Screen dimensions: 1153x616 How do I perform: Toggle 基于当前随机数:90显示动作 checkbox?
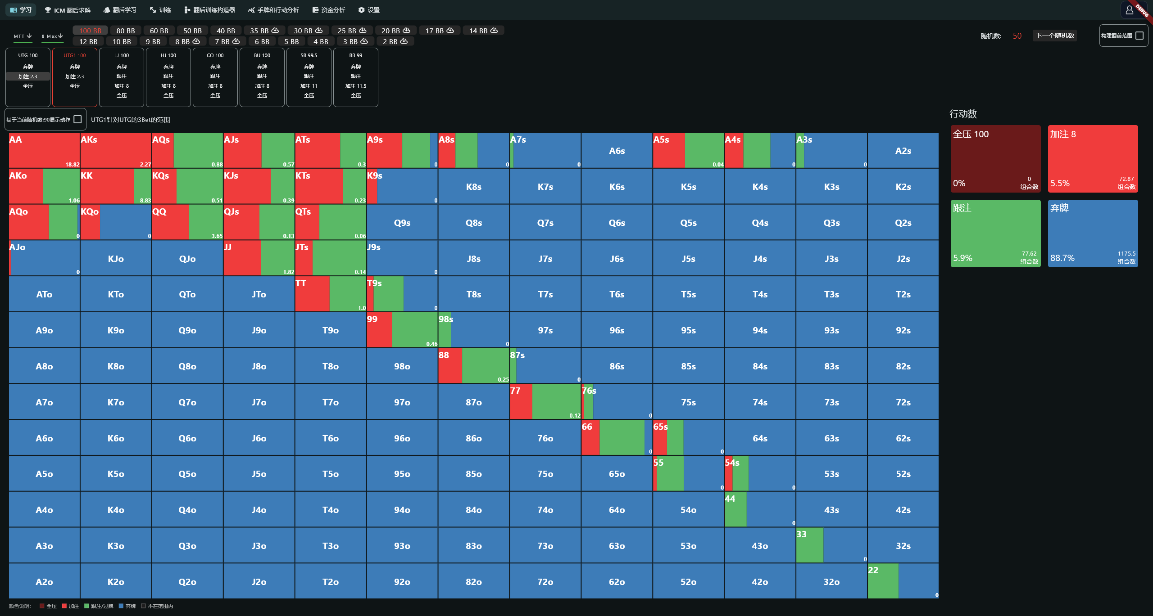(77, 119)
